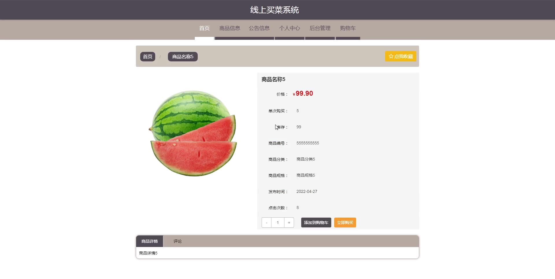
Task: Go to 商品信息 in navigation bar
Action: (230, 28)
